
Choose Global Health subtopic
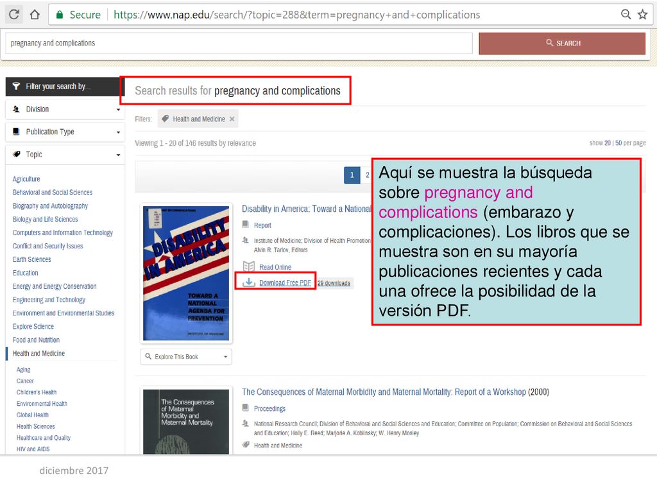click(33, 415)
